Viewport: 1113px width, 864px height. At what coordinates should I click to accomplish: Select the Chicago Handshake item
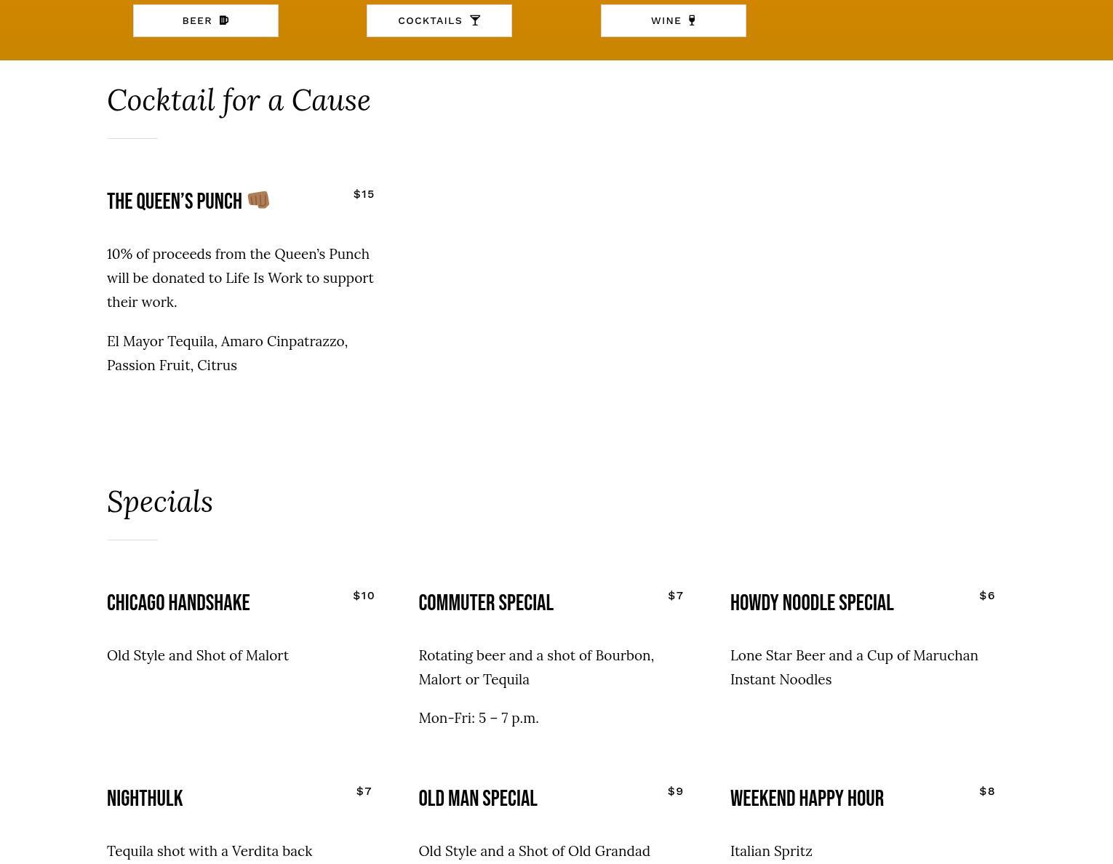tap(178, 603)
